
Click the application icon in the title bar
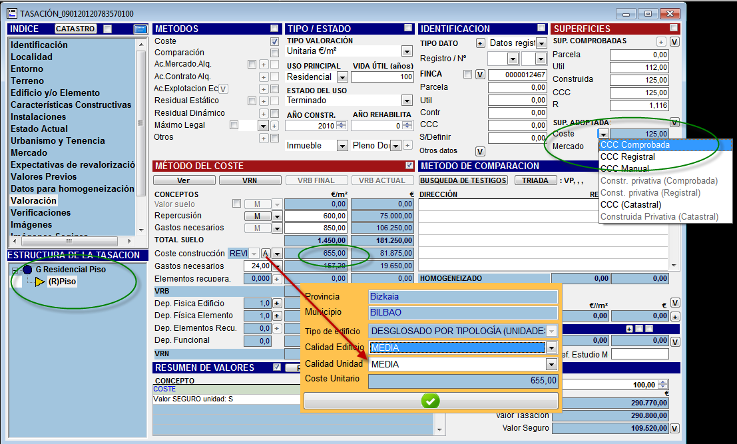click(x=12, y=13)
